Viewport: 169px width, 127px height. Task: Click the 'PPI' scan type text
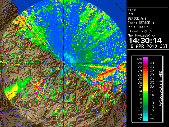tap(130, 14)
